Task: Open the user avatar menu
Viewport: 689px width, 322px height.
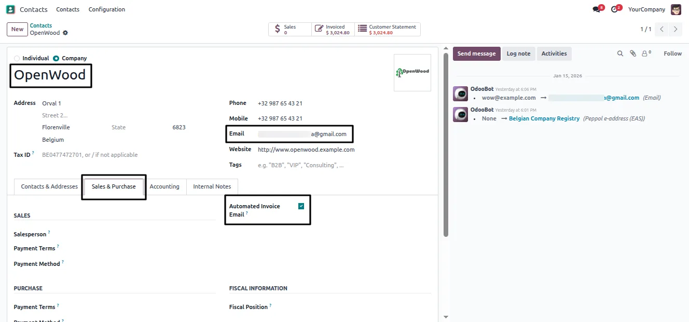Action: 676,9
